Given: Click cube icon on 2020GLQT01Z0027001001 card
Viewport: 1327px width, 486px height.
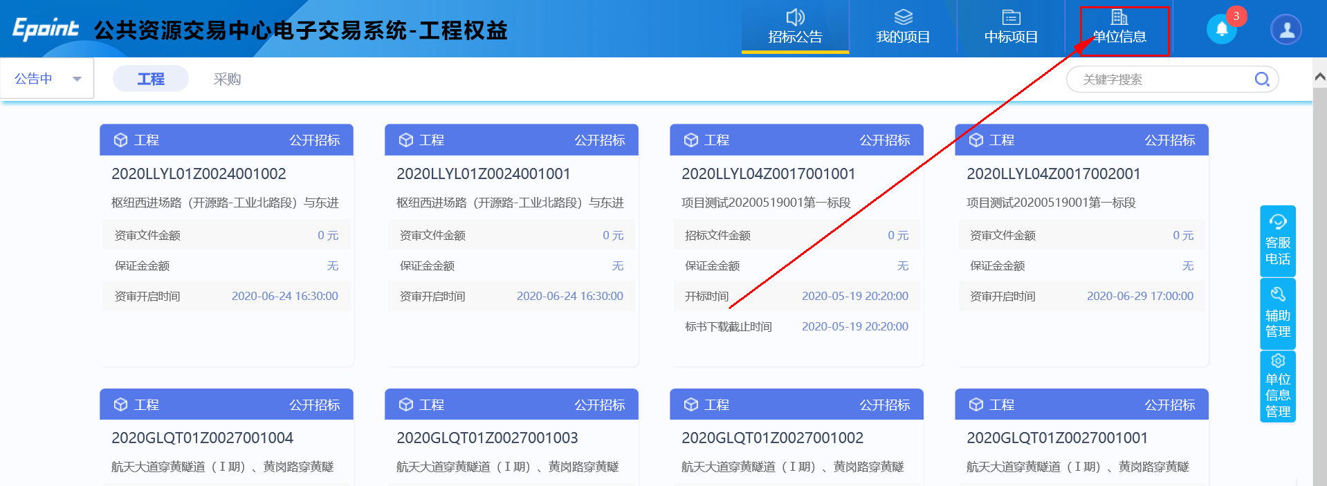Looking at the screenshot, I should (x=976, y=404).
